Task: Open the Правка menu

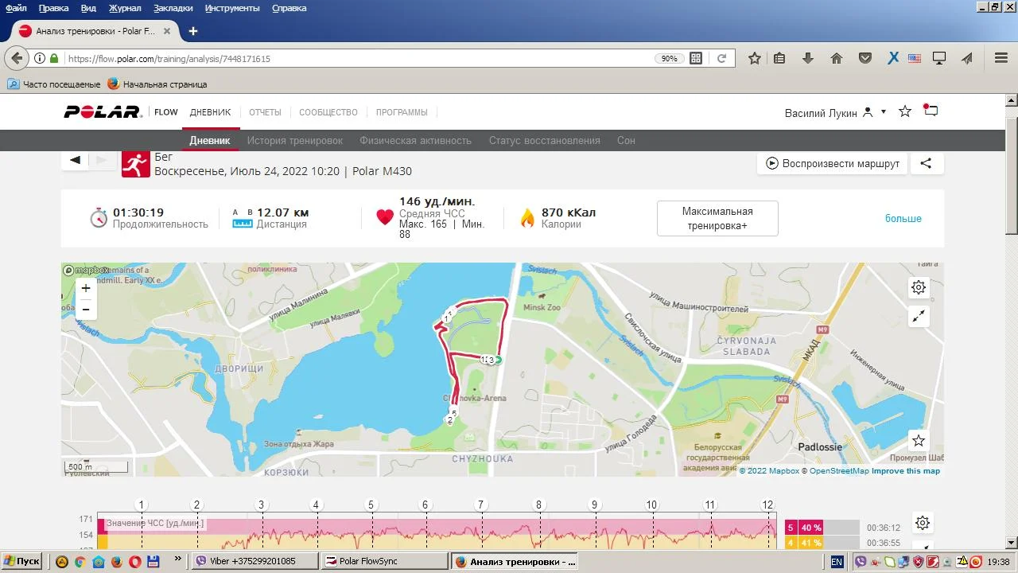Action: 54,8
